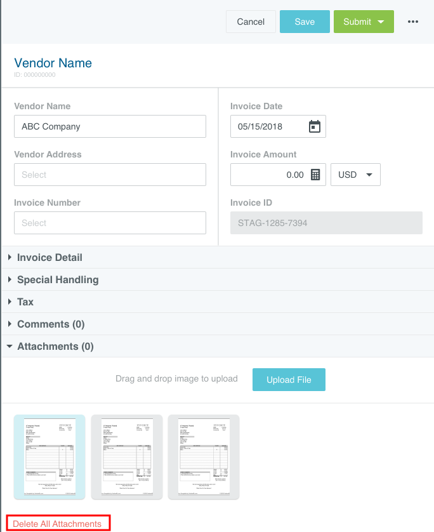
Task: Expand the Comments (0) section
Action: [51, 324]
